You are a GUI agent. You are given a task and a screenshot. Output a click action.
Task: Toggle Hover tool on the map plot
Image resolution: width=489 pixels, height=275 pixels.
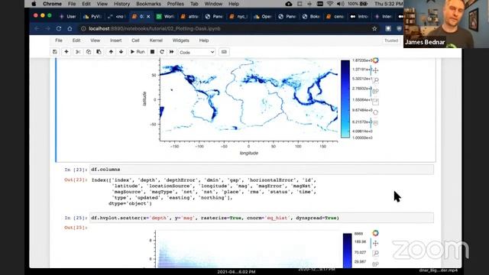coord(375,123)
